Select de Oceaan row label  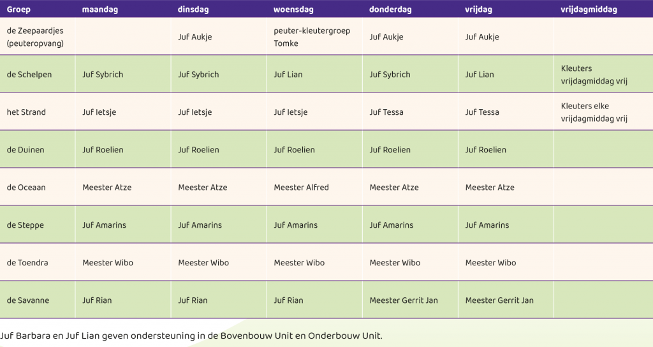pos(26,188)
